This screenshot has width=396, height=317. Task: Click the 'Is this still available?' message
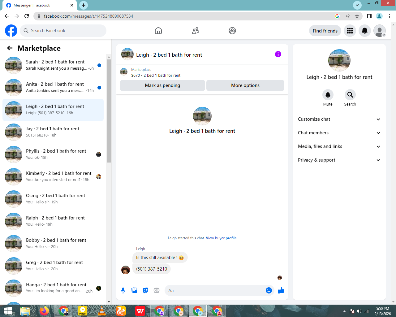pyautogui.click(x=160, y=258)
